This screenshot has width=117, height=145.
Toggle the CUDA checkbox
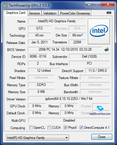click(49, 128)
